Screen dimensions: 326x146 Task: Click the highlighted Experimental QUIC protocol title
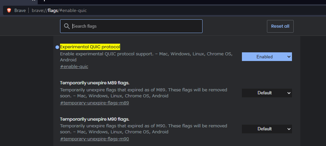(x=90, y=47)
